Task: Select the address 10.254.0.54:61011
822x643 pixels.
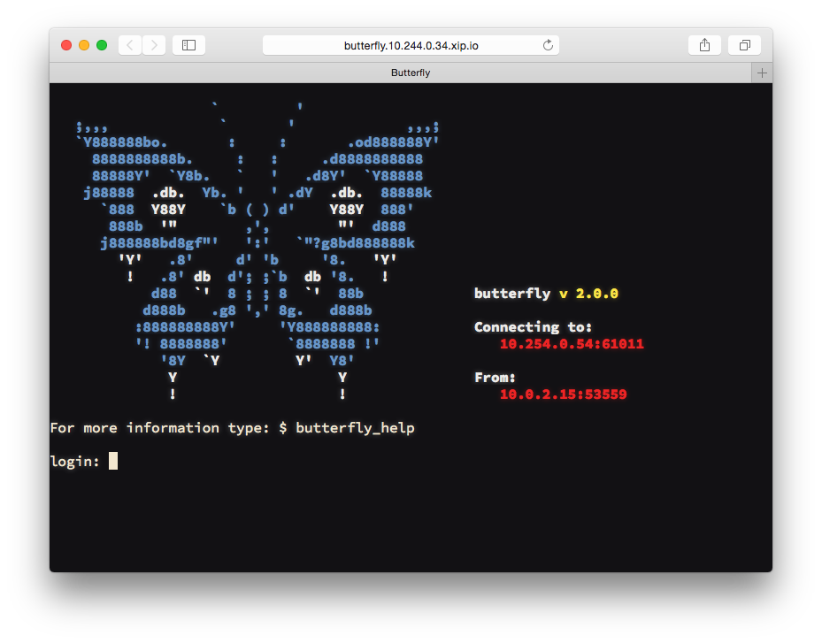Action: pyautogui.click(x=572, y=344)
